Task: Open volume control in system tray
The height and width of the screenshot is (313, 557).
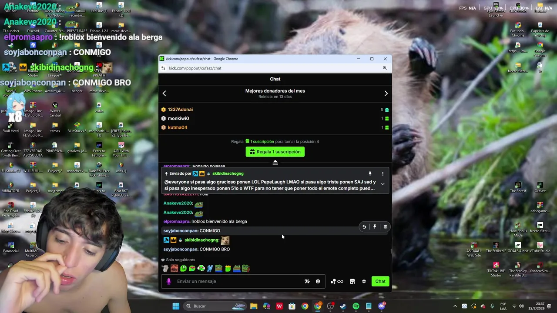Action: pyautogui.click(x=521, y=306)
